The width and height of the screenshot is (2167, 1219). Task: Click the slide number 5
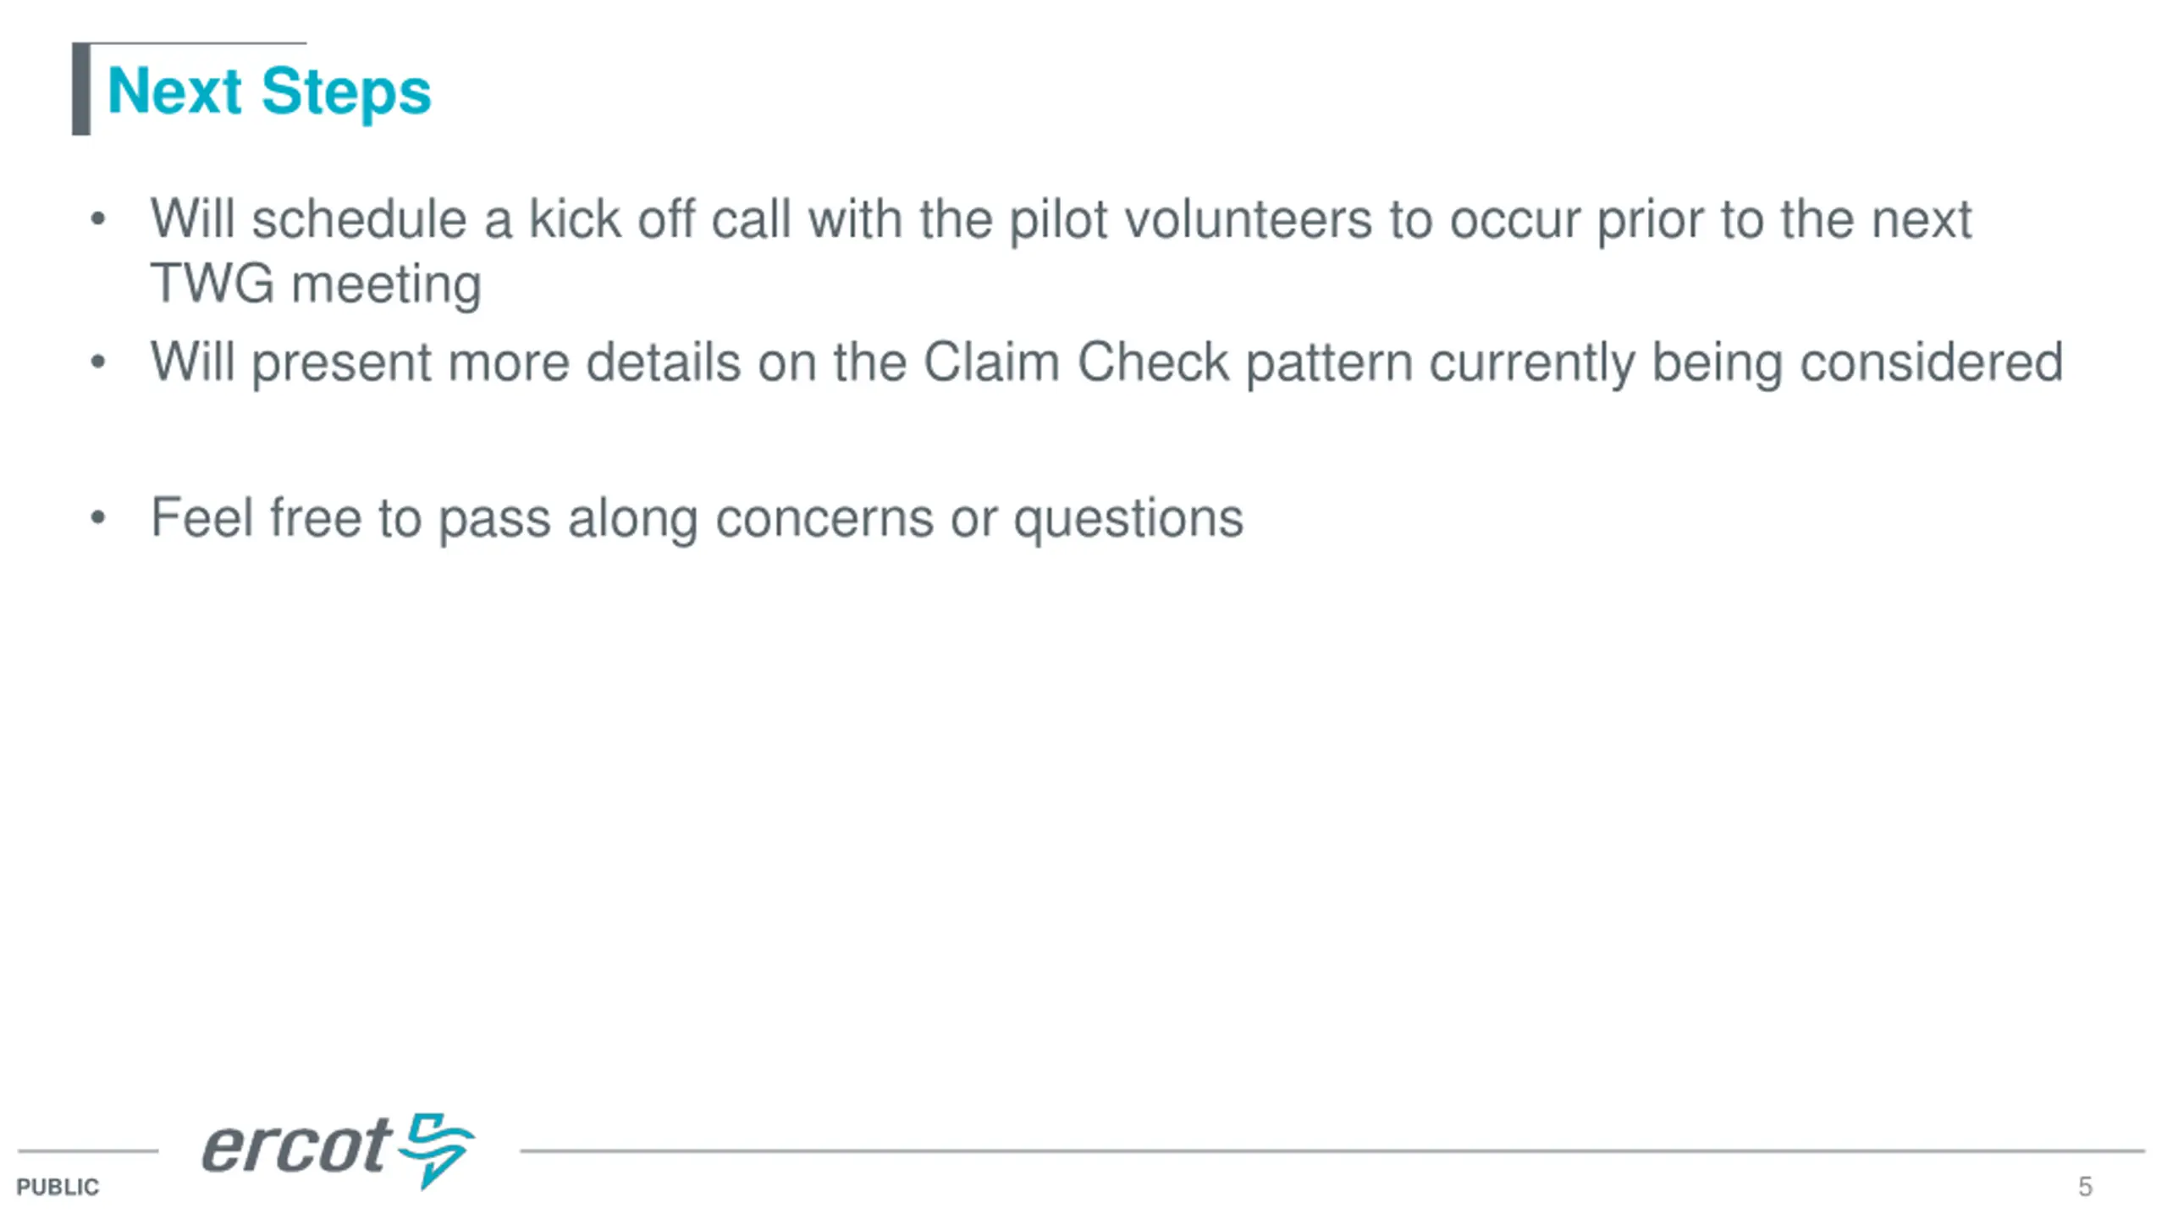[2085, 1187]
